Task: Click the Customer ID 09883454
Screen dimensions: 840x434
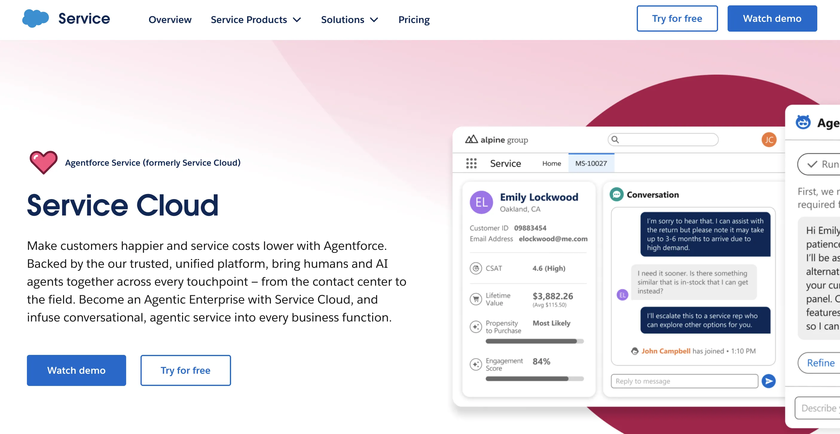Action: [530, 228]
